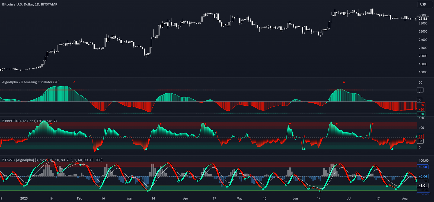
Task: Click the 20000 price axis label
Action: 423,56
